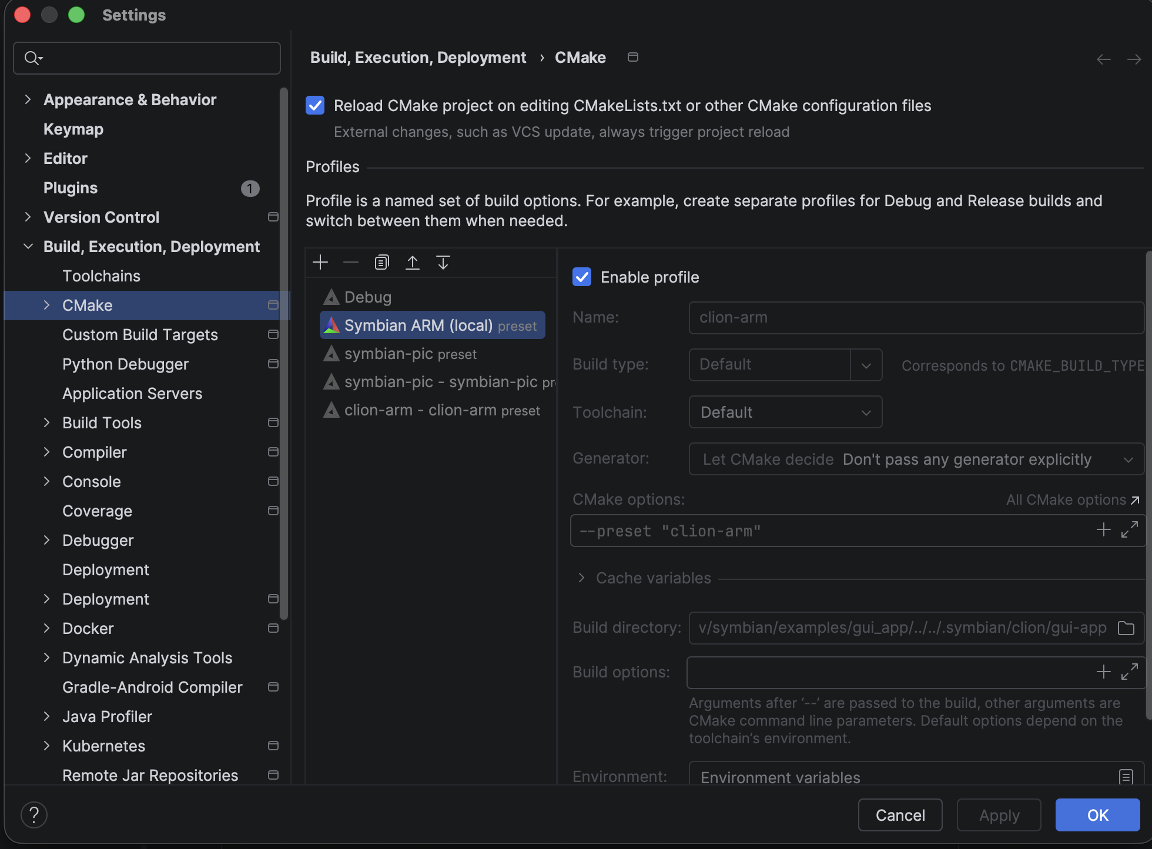
Task: Select Toolchains in the settings tree
Action: coord(101,276)
